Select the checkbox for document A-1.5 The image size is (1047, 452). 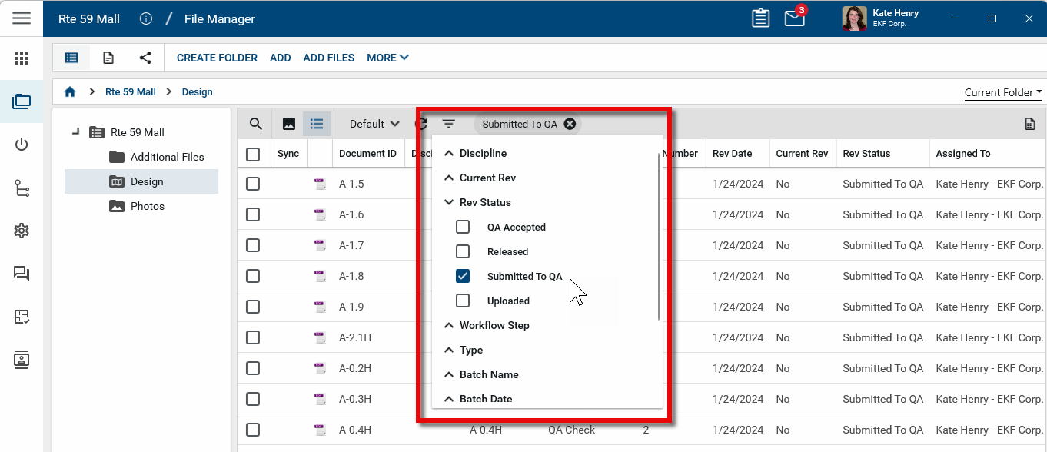pyautogui.click(x=253, y=184)
